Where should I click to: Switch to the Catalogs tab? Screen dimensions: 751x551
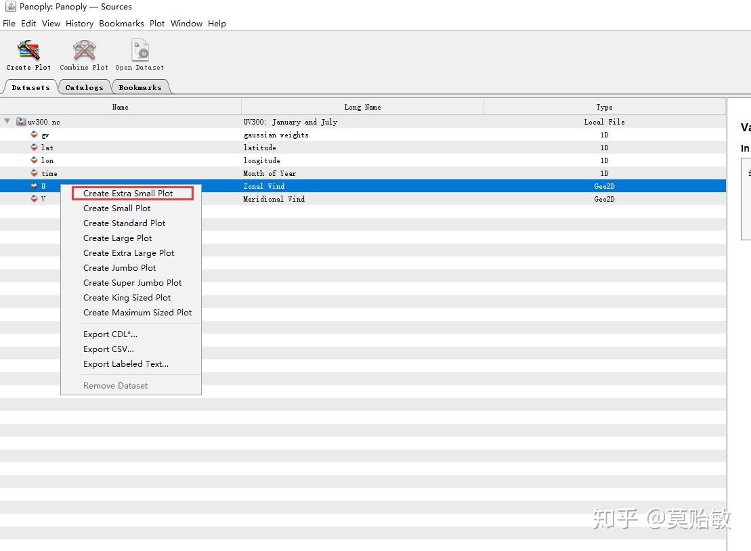pos(84,87)
